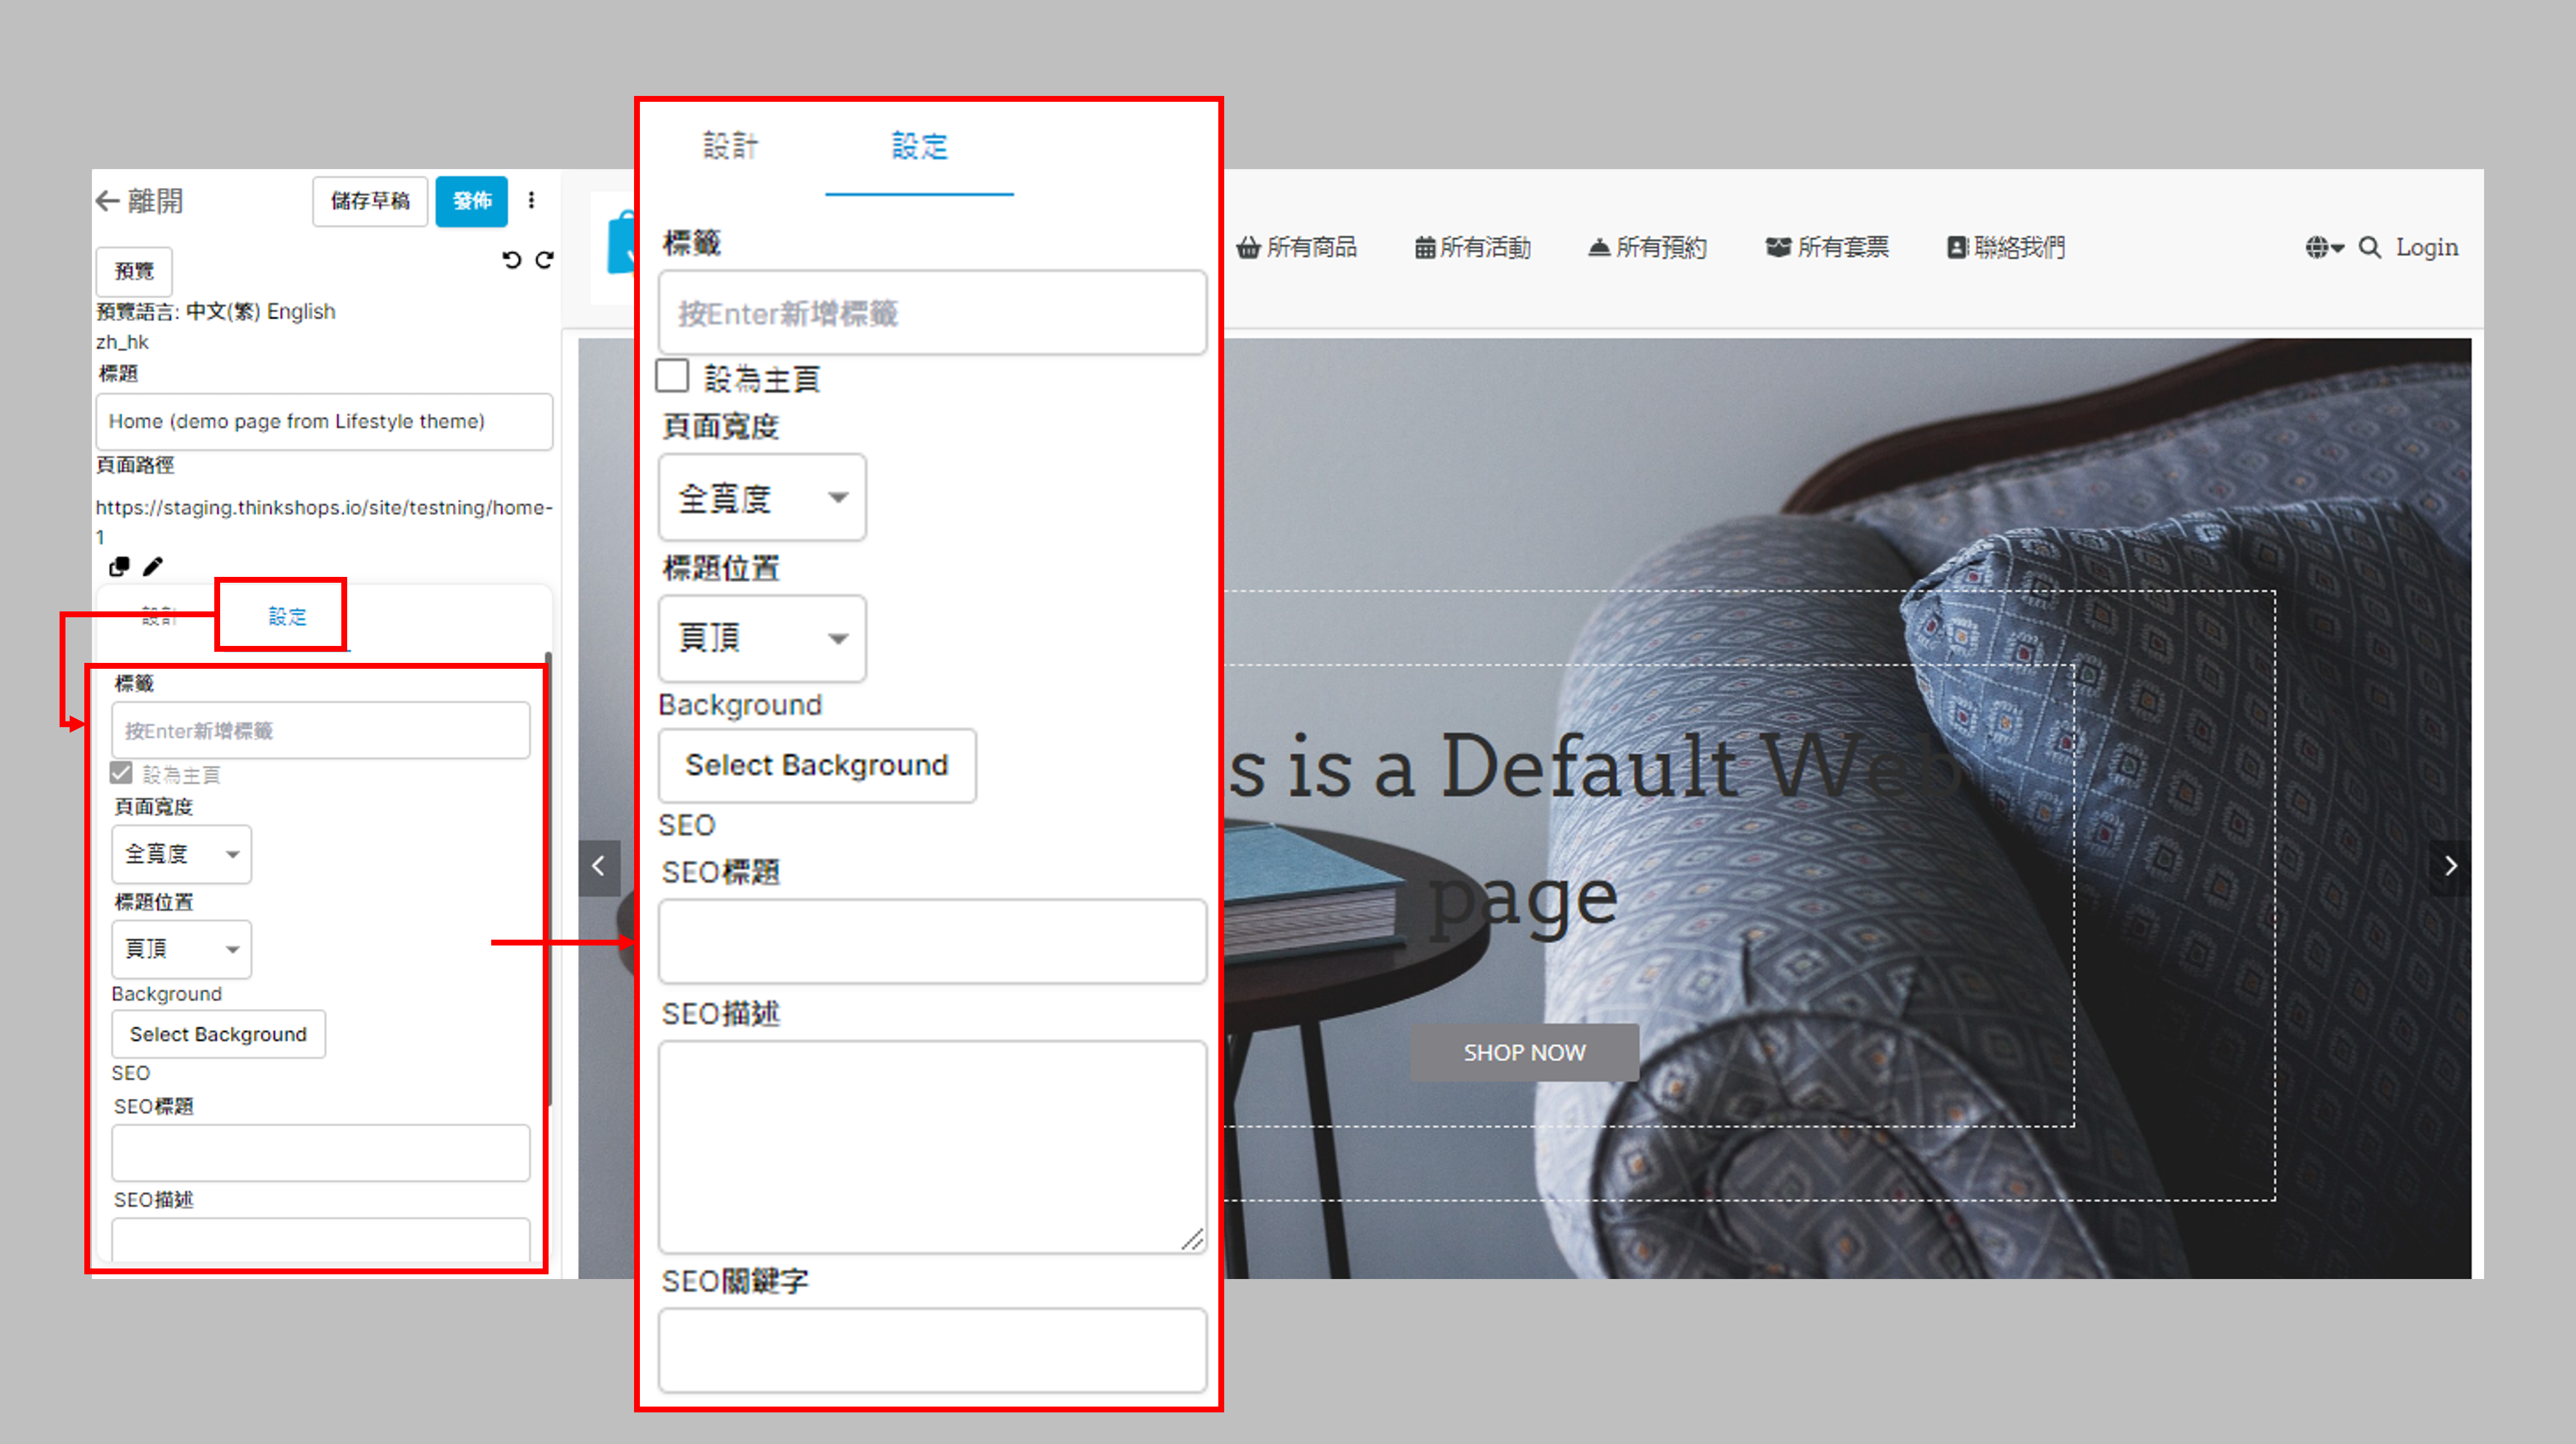The height and width of the screenshot is (1444, 2576).
Task: Expand the 全寬度 dropdown in the enlarged panel
Action: (762, 498)
